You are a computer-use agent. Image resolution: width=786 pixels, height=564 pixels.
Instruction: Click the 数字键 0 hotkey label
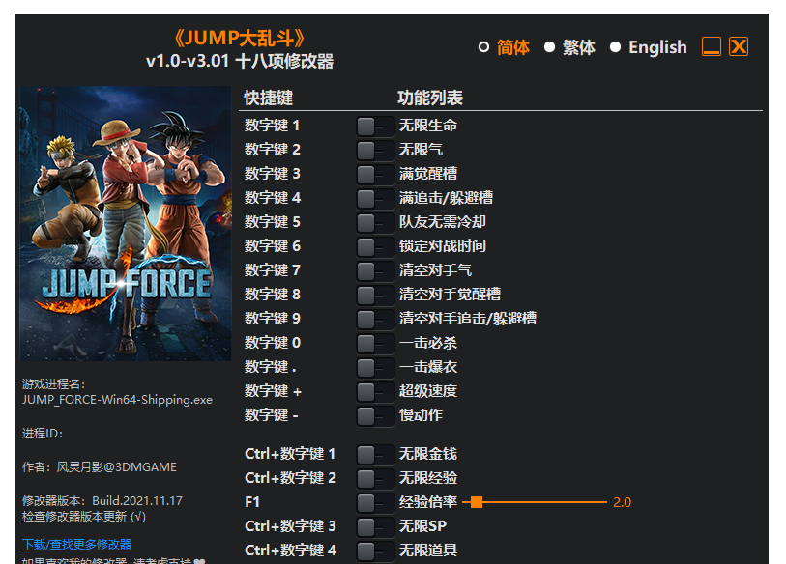(273, 343)
